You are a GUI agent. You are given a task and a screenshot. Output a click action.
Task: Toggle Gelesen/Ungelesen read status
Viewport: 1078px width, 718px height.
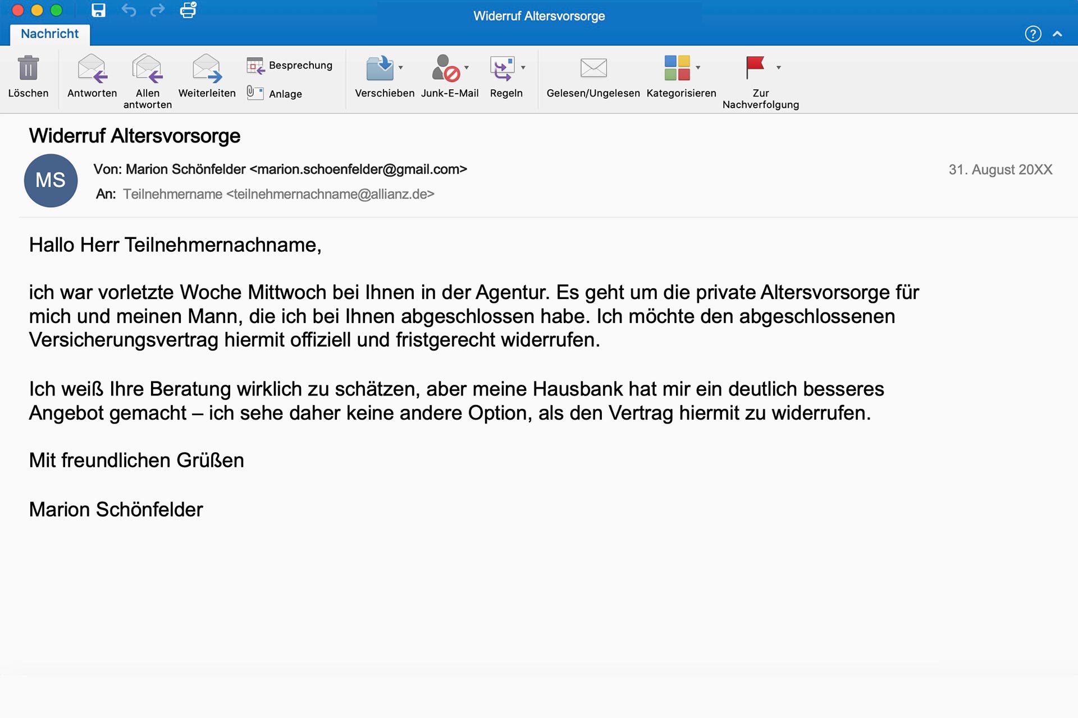pos(593,68)
